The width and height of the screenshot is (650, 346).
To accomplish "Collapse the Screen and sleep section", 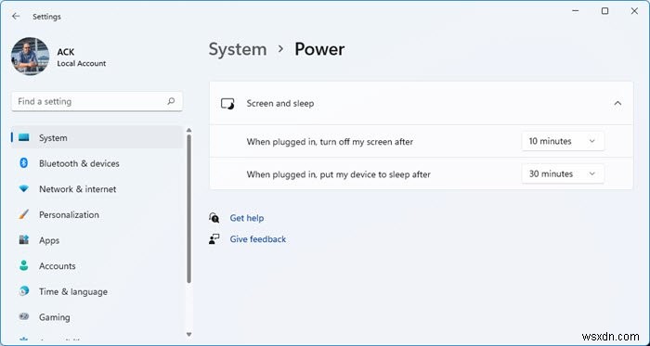I will click(617, 103).
